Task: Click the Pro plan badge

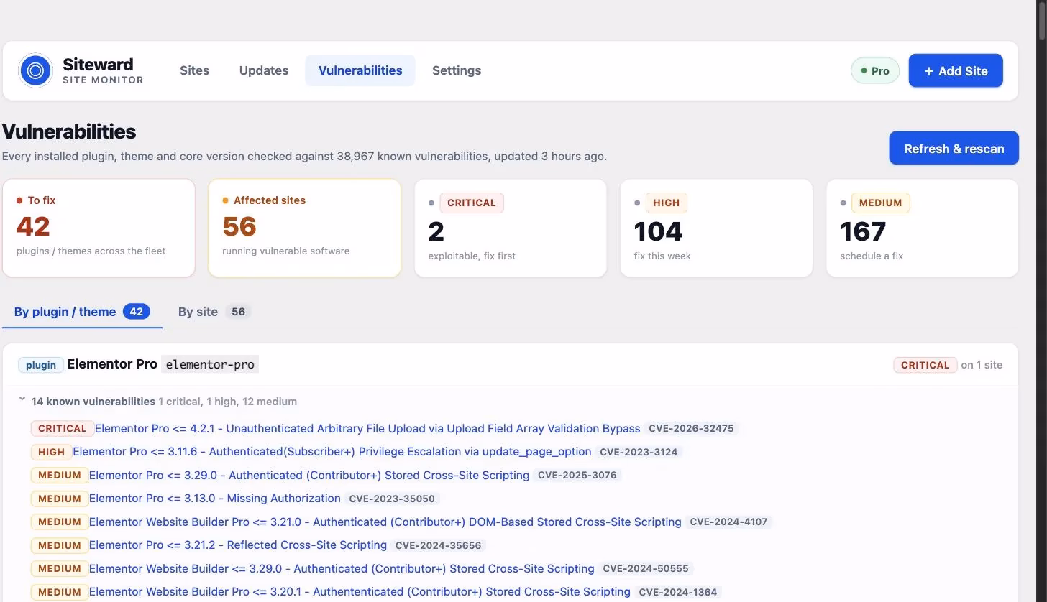Action: click(875, 70)
